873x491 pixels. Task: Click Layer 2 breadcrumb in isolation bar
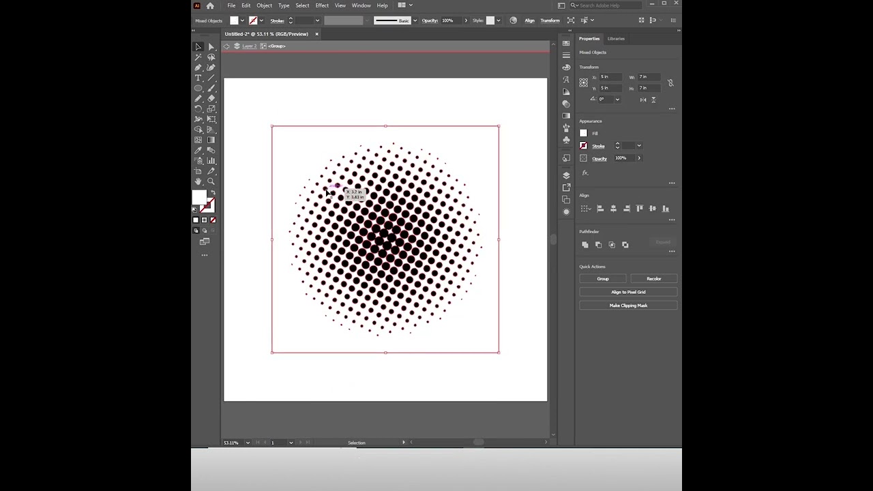coord(249,46)
